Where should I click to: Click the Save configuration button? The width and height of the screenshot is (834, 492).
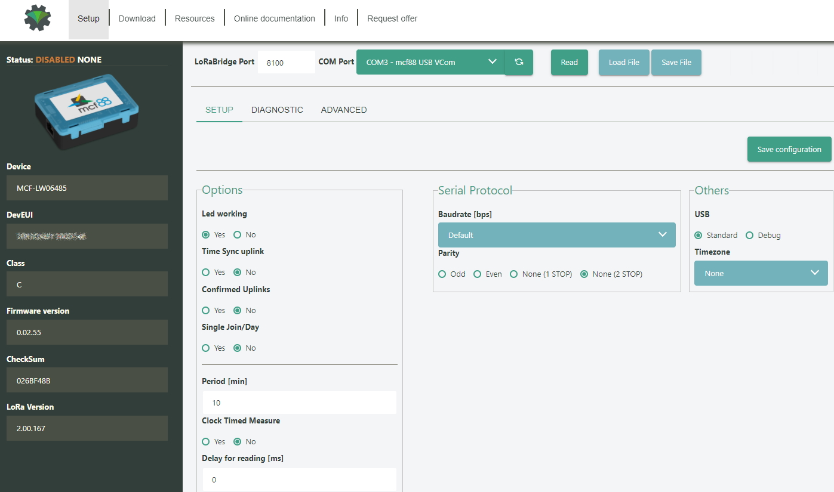pyautogui.click(x=789, y=149)
